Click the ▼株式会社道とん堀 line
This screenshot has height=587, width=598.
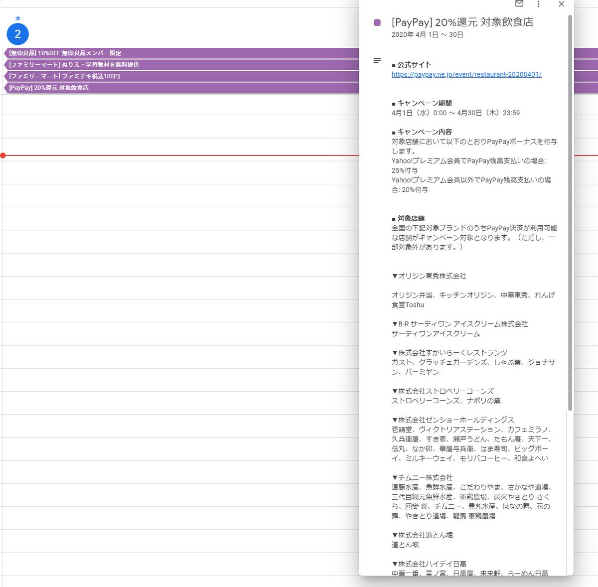(423, 535)
